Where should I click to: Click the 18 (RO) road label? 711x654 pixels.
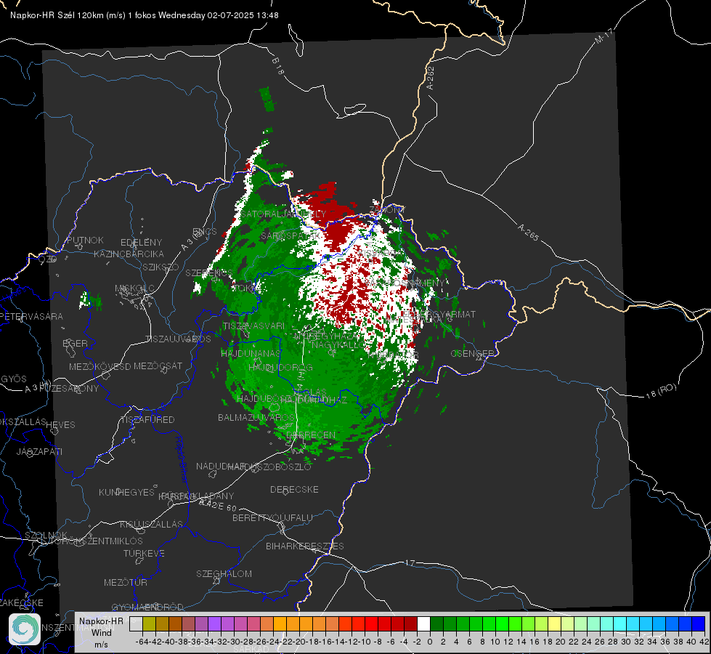(661, 391)
